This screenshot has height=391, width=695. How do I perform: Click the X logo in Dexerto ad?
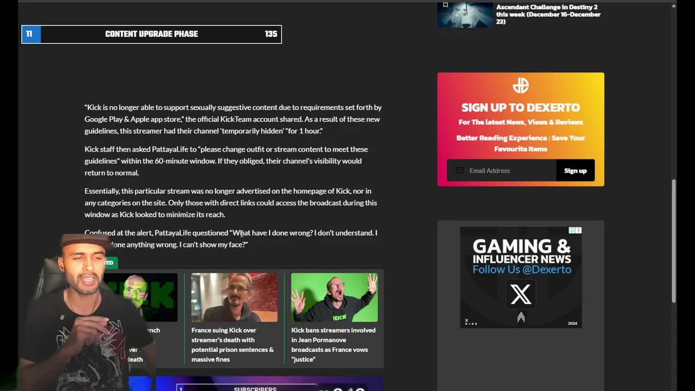pos(521,294)
